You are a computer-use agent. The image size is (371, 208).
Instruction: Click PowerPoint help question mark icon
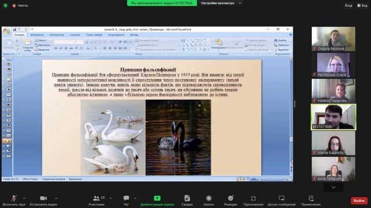pyautogui.click(x=290, y=35)
